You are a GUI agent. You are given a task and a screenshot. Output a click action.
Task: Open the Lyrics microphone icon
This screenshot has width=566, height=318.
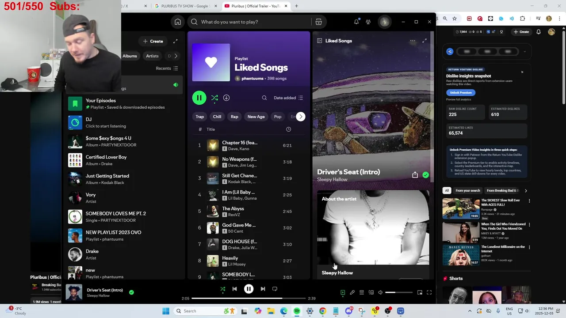[352, 292]
